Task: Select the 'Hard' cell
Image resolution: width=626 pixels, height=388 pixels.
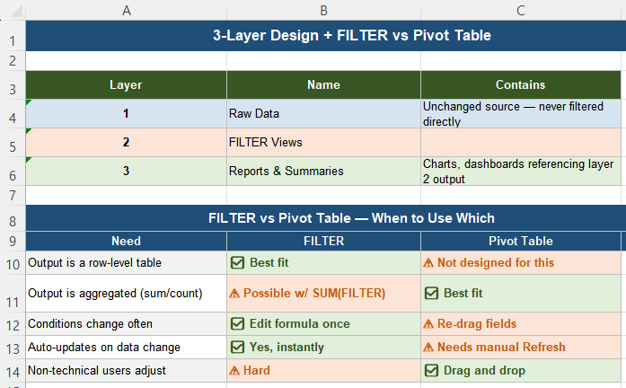Action: [323, 370]
